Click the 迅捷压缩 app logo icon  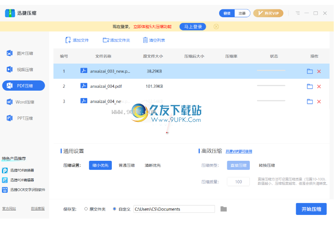point(10,13)
